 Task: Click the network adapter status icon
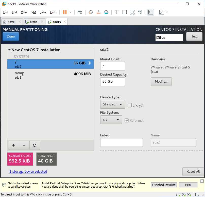coord(189,194)
